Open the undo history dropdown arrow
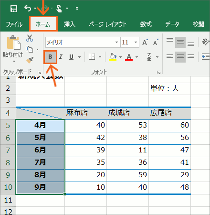210x215 pixels. (35, 8)
